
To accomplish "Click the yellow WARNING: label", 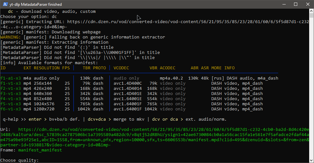I will coord(11,37).
